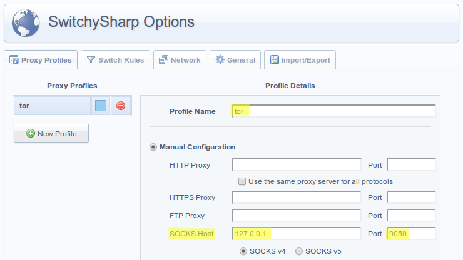Click the Proxy Profiles list heading
The height and width of the screenshot is (260, 463).
pyautogui.click(x=72, y=86)
